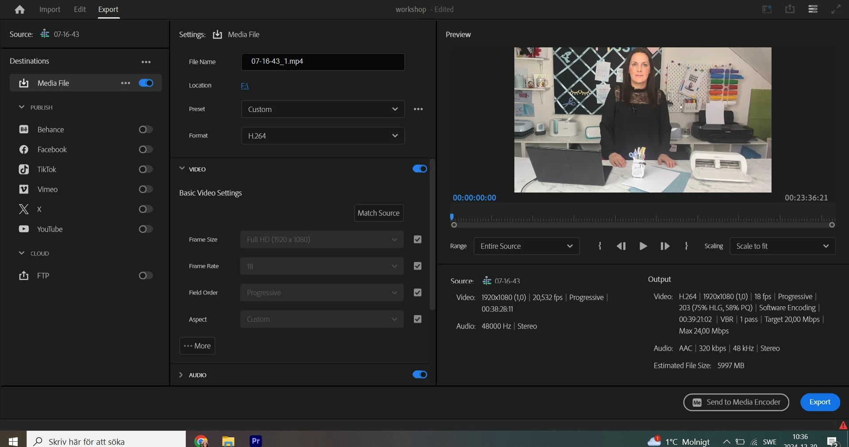Viewport: 849px width, 447px height.
Task: Set the Out point
Action: point(687,246)
